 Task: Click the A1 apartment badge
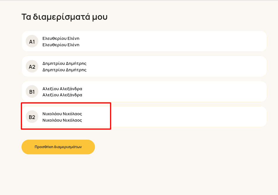(x=32, y=41)
